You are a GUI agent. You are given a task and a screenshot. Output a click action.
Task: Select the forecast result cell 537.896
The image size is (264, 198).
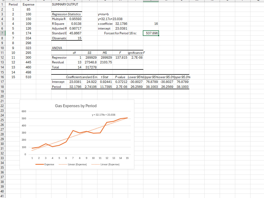(151, 33)
